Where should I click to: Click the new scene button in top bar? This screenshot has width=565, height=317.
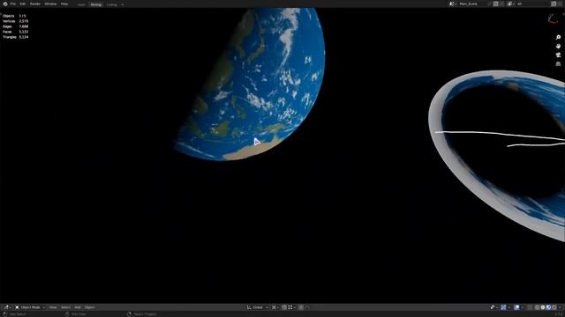point(495,4)
